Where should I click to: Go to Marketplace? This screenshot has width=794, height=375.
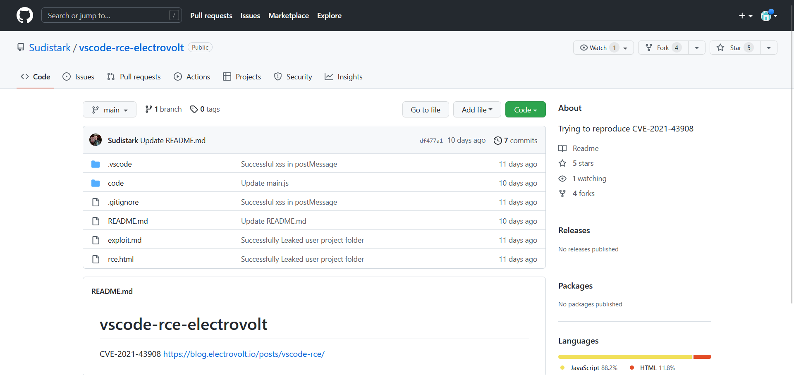pyautogui.click(x=288, y=15)
